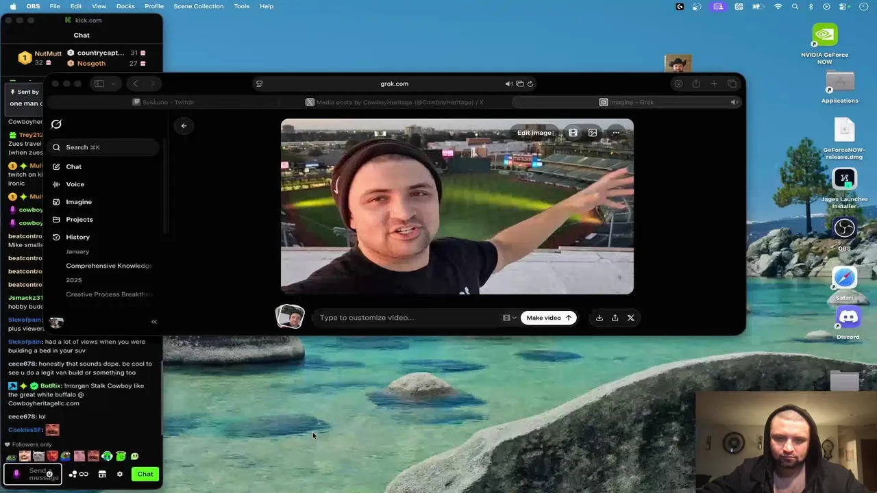This screenshot has width=877, height=493.
Task: Open OBS Scene Collection menu
Action: 198,6
